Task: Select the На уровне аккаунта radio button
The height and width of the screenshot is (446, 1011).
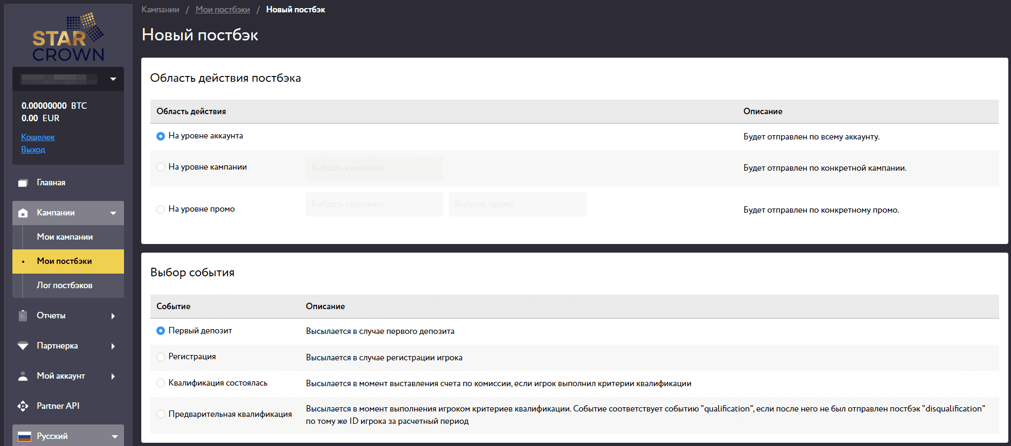Action: click(x=161, y=136)
